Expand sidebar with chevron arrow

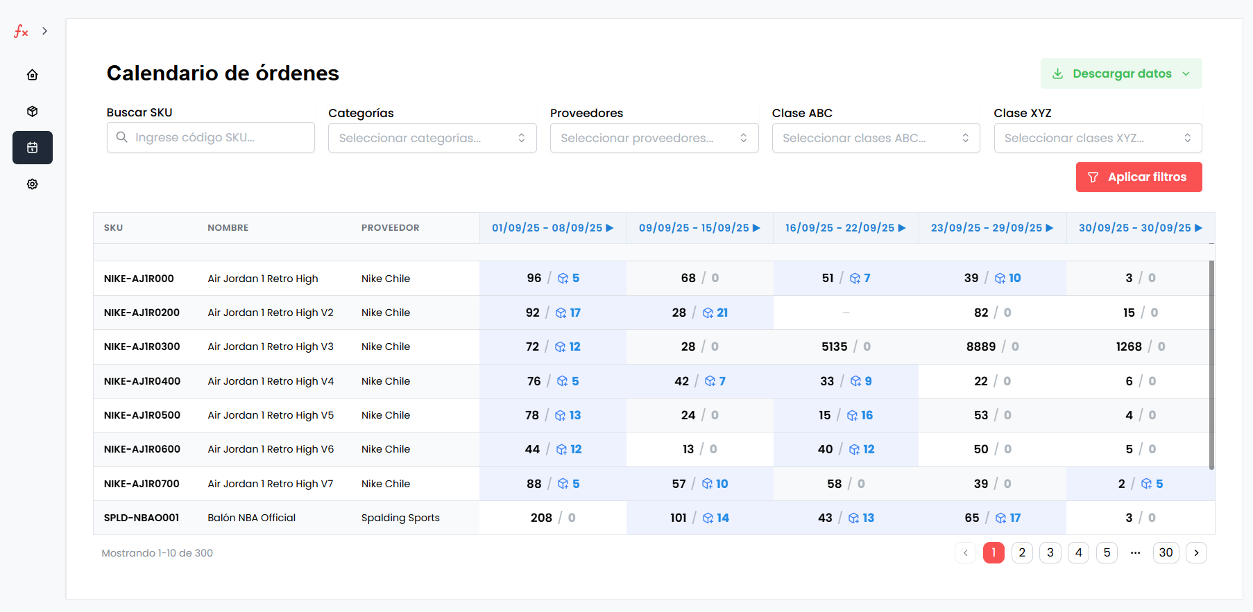point(45,31)
